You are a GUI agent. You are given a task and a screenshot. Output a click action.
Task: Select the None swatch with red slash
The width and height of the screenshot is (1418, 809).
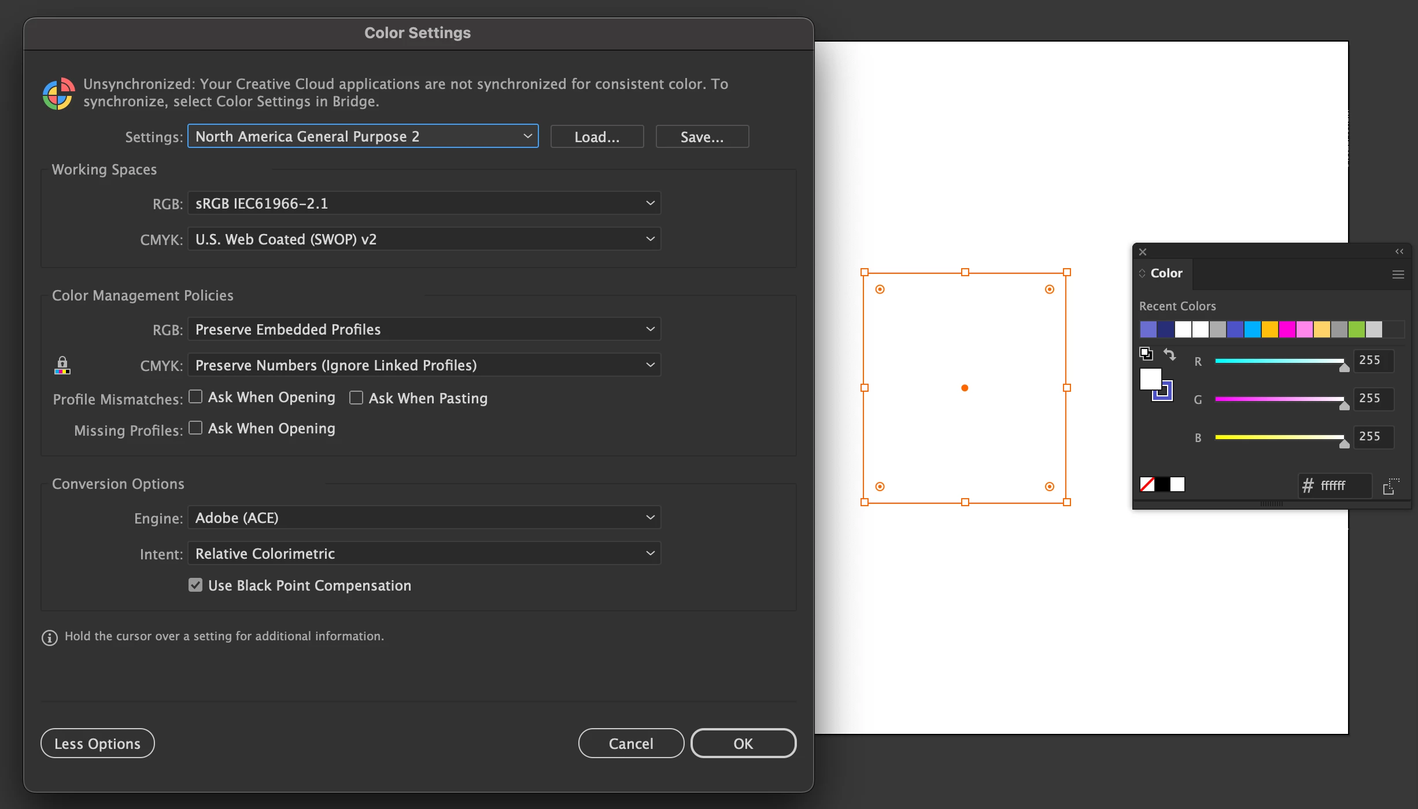(x=1147, y=484)
